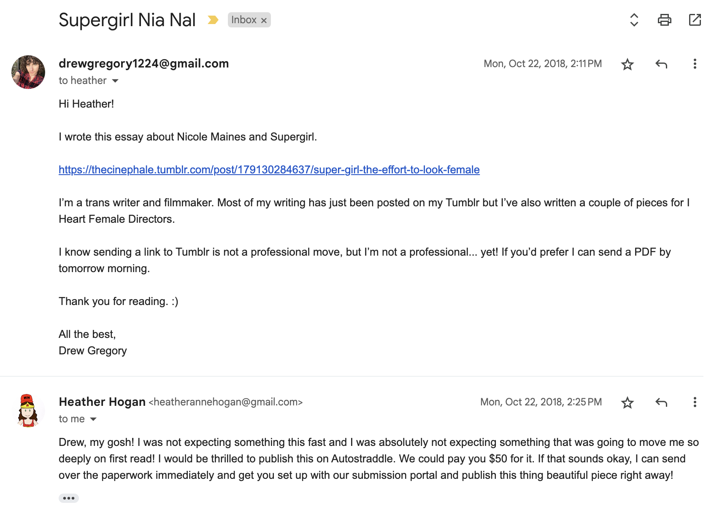Open the thecinephale.tumblr.com essay link
The image size is (714, 521).
point(269,170)
